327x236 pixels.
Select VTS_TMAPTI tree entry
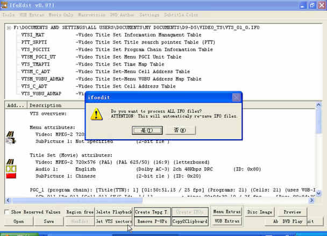[35, 64]
